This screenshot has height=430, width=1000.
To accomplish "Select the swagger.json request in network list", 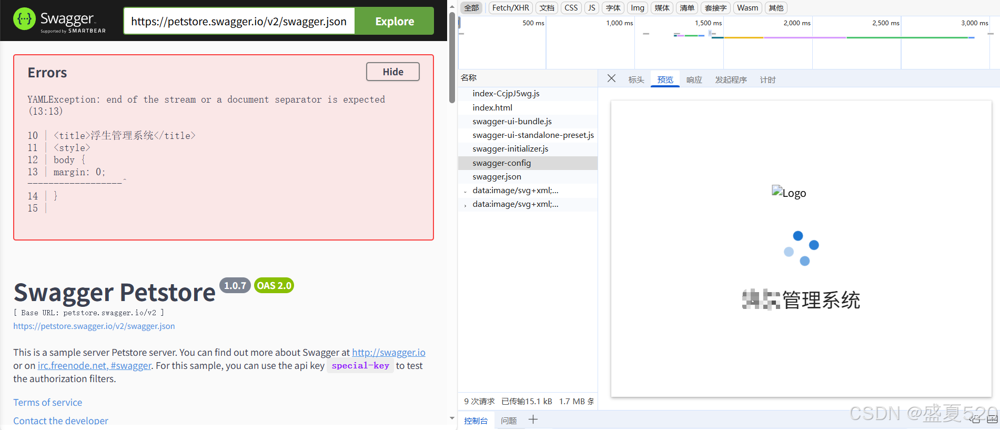I will pyautogui.click(x=528, y=177).
